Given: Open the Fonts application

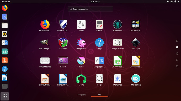Looking at the screenshot, I should click(81, 25).
